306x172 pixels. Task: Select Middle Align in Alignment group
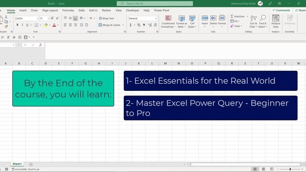(x=70, y=18)
